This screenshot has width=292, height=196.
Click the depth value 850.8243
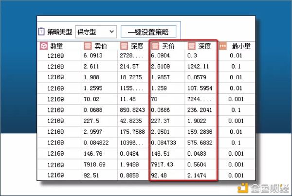click(132, 110)
